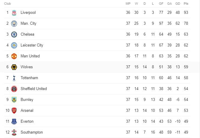Viewport: 200px width, 138px height.
Task: Click the Liverpool club crest
Action: 14,13
